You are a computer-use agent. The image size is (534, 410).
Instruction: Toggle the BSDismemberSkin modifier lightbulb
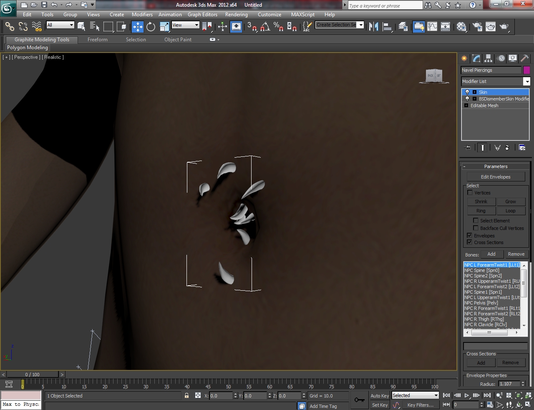(467, 99)
